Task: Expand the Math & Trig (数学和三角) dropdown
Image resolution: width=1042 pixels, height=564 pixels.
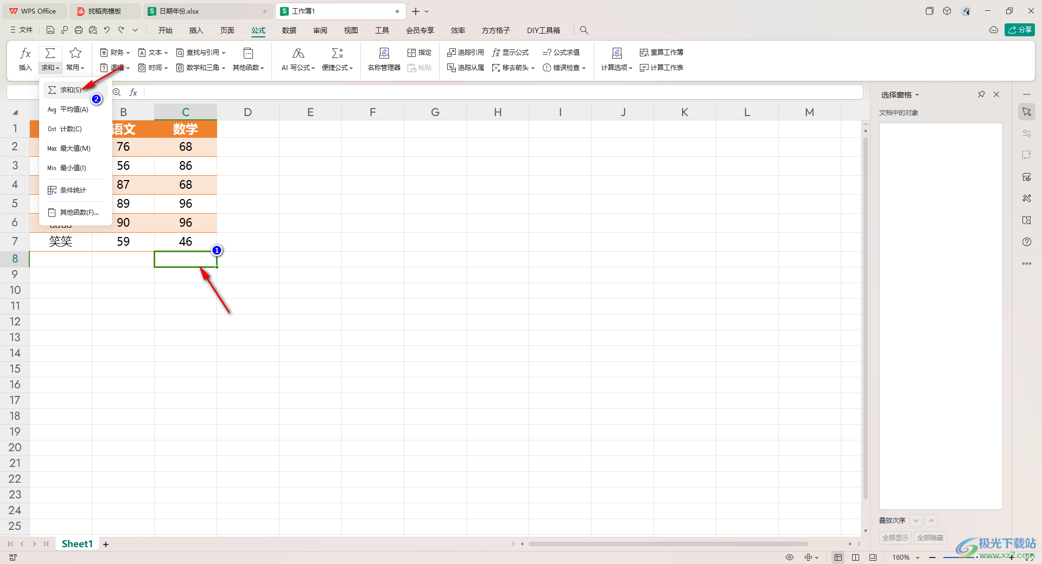Action: (201, 68)
